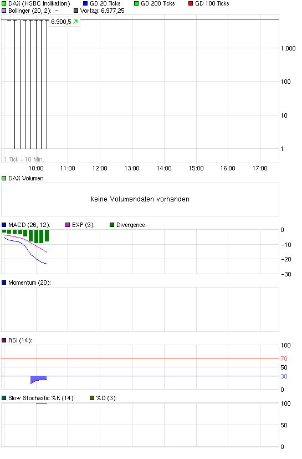The height and width of the screenshot is (459, 302).
Task: Click the 11:00 time axis label
Action: pos(68,168)
